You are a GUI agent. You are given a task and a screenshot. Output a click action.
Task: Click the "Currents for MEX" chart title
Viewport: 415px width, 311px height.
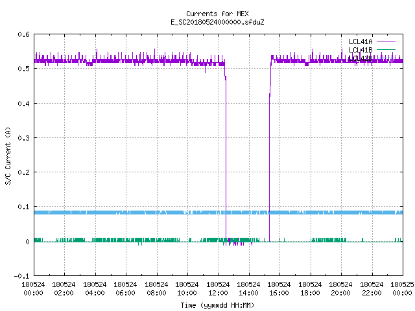[217, 14]
